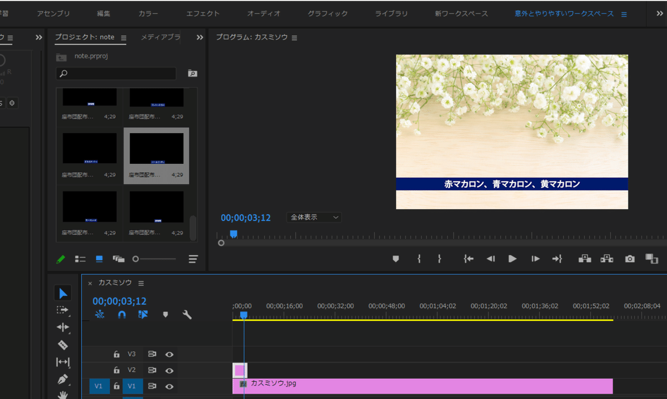The image size is (667, 399).
Task: Toggle the V1 source patch button
Action: tap(98, 386)
